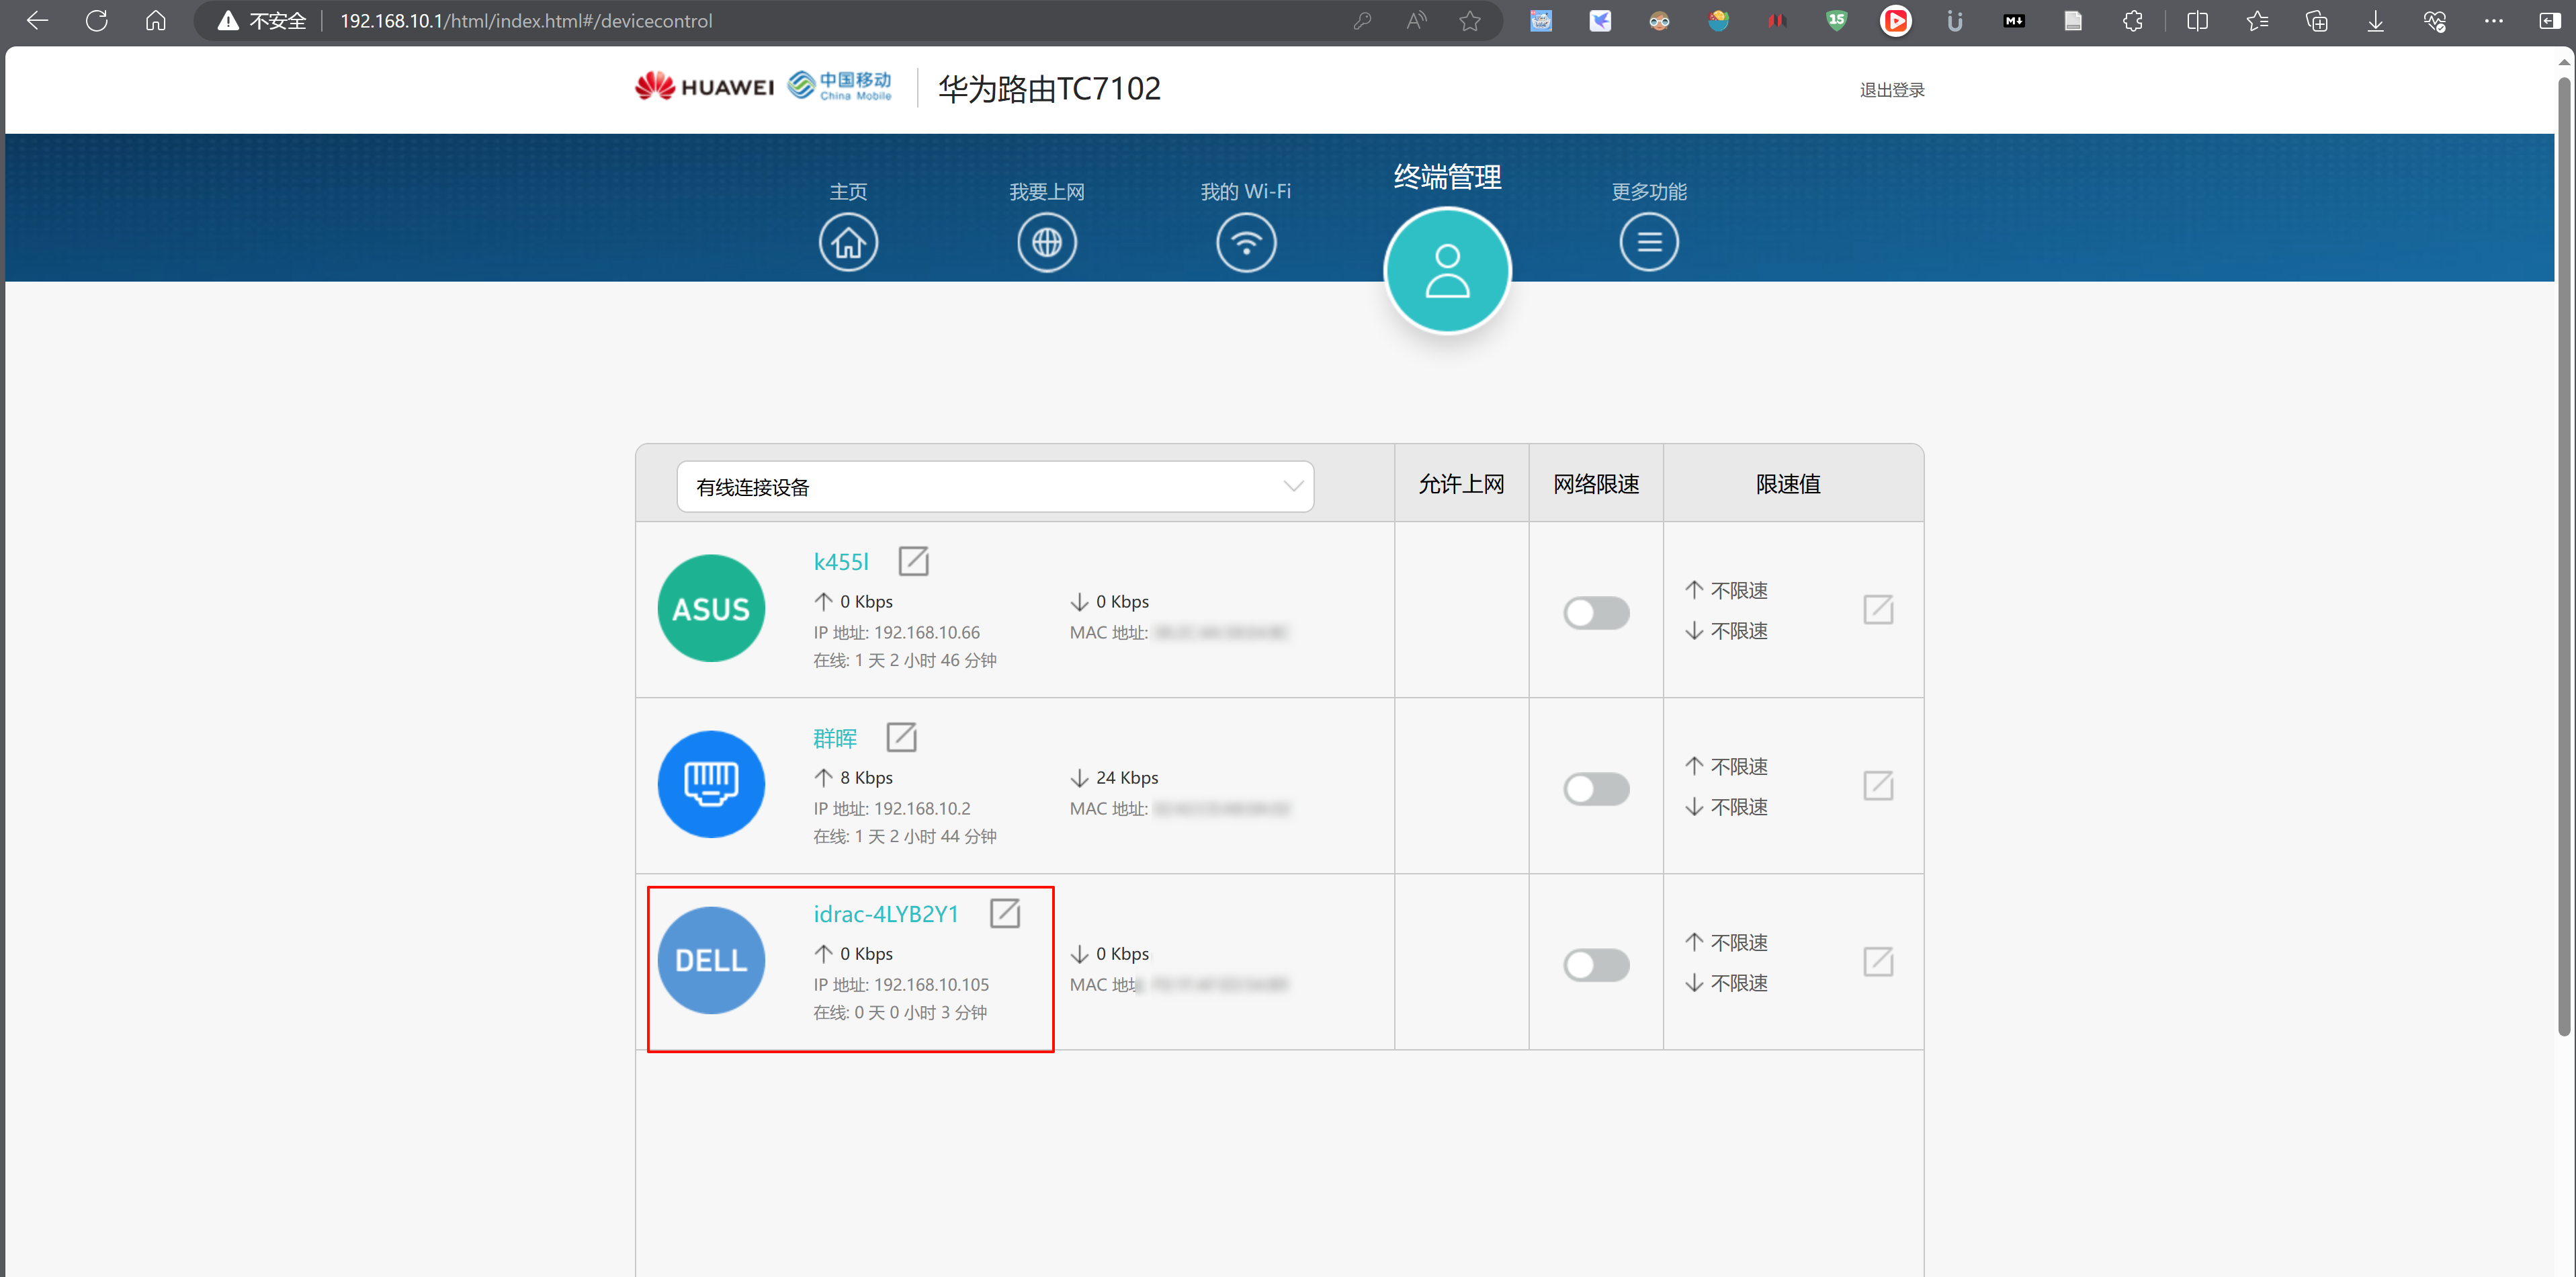Open browser favorites list button
Screen dimensions: 2576x1277
[x=2256, y=21]
